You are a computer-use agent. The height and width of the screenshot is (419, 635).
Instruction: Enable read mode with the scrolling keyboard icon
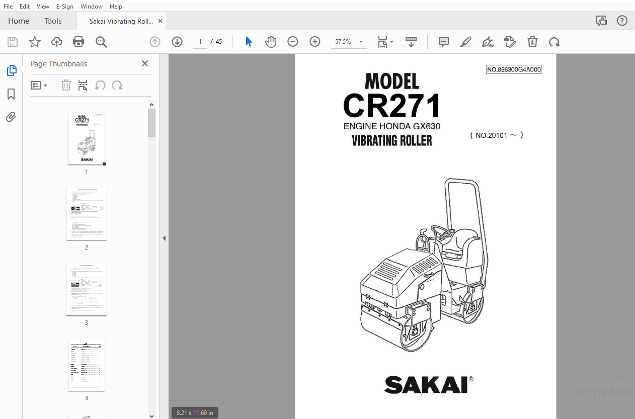click(411, 42)
